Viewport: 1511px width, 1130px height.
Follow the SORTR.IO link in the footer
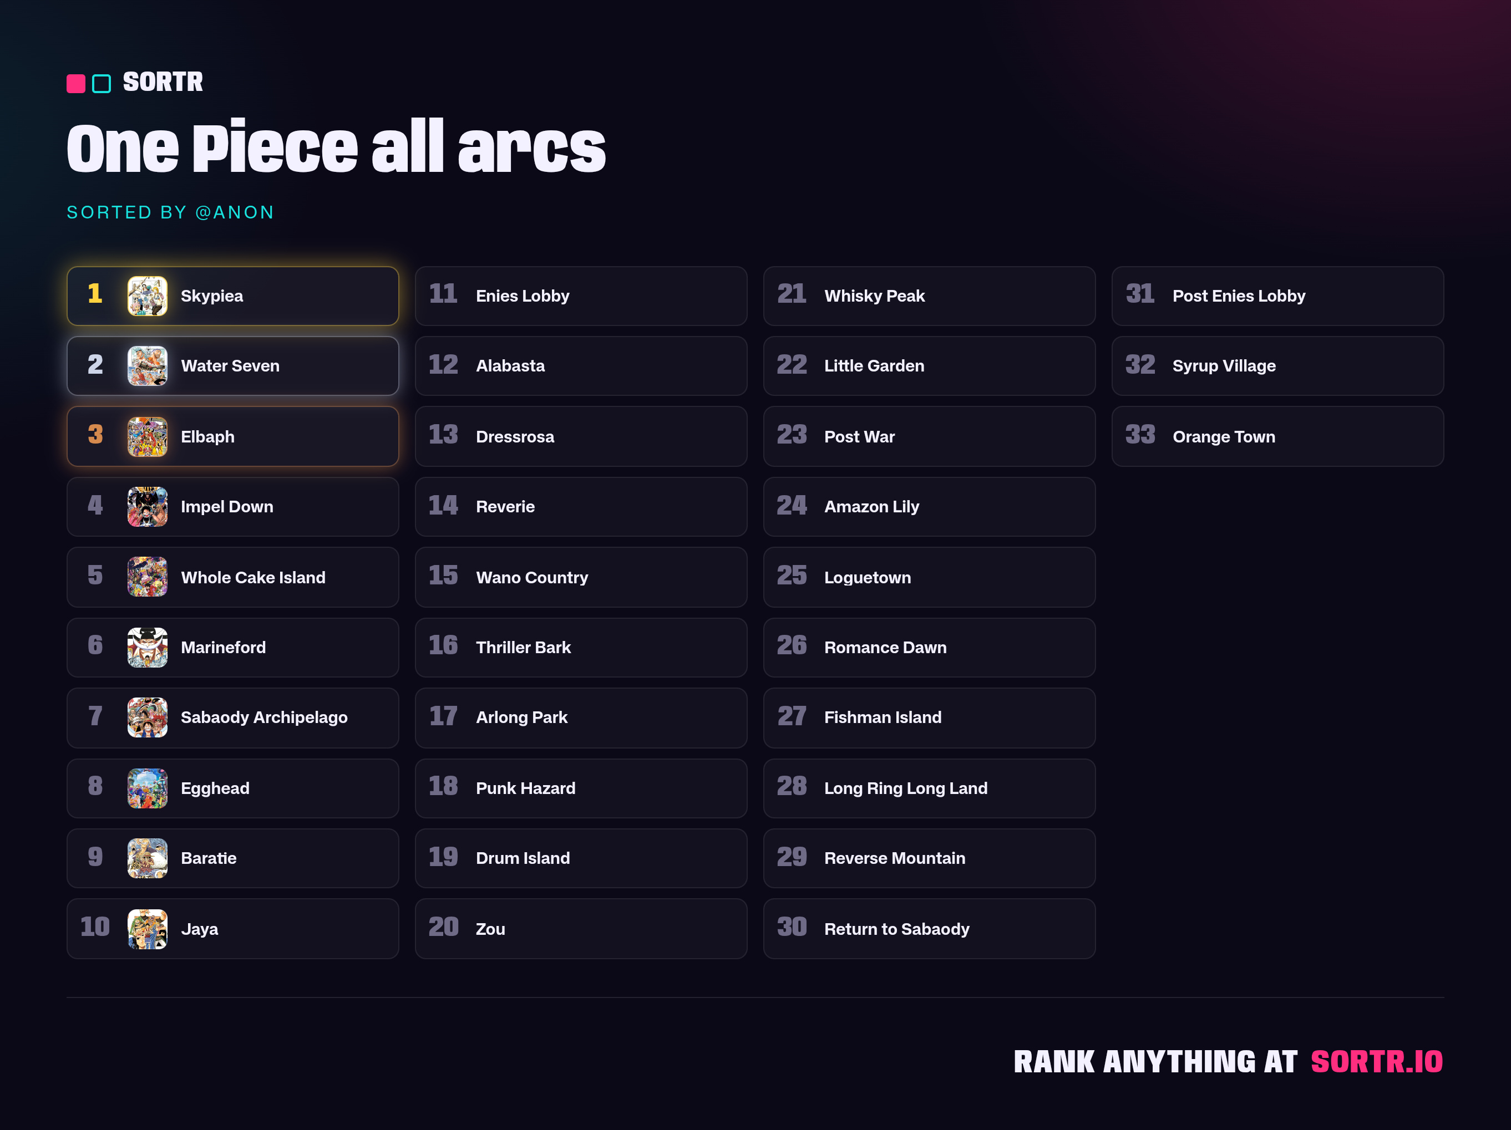coord(1376,1062)
